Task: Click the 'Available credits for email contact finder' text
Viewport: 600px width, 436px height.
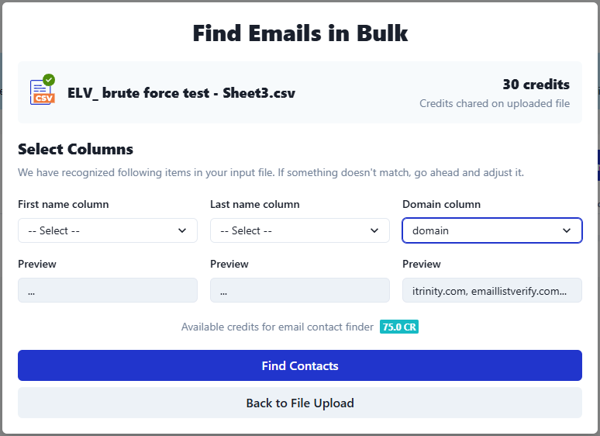Action: (x=278, y=327)
